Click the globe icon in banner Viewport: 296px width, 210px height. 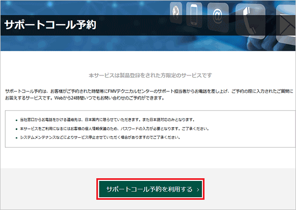176,12
